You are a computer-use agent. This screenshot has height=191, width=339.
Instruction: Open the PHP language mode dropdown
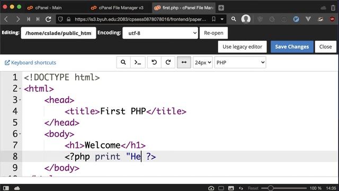tap(240, 63)
